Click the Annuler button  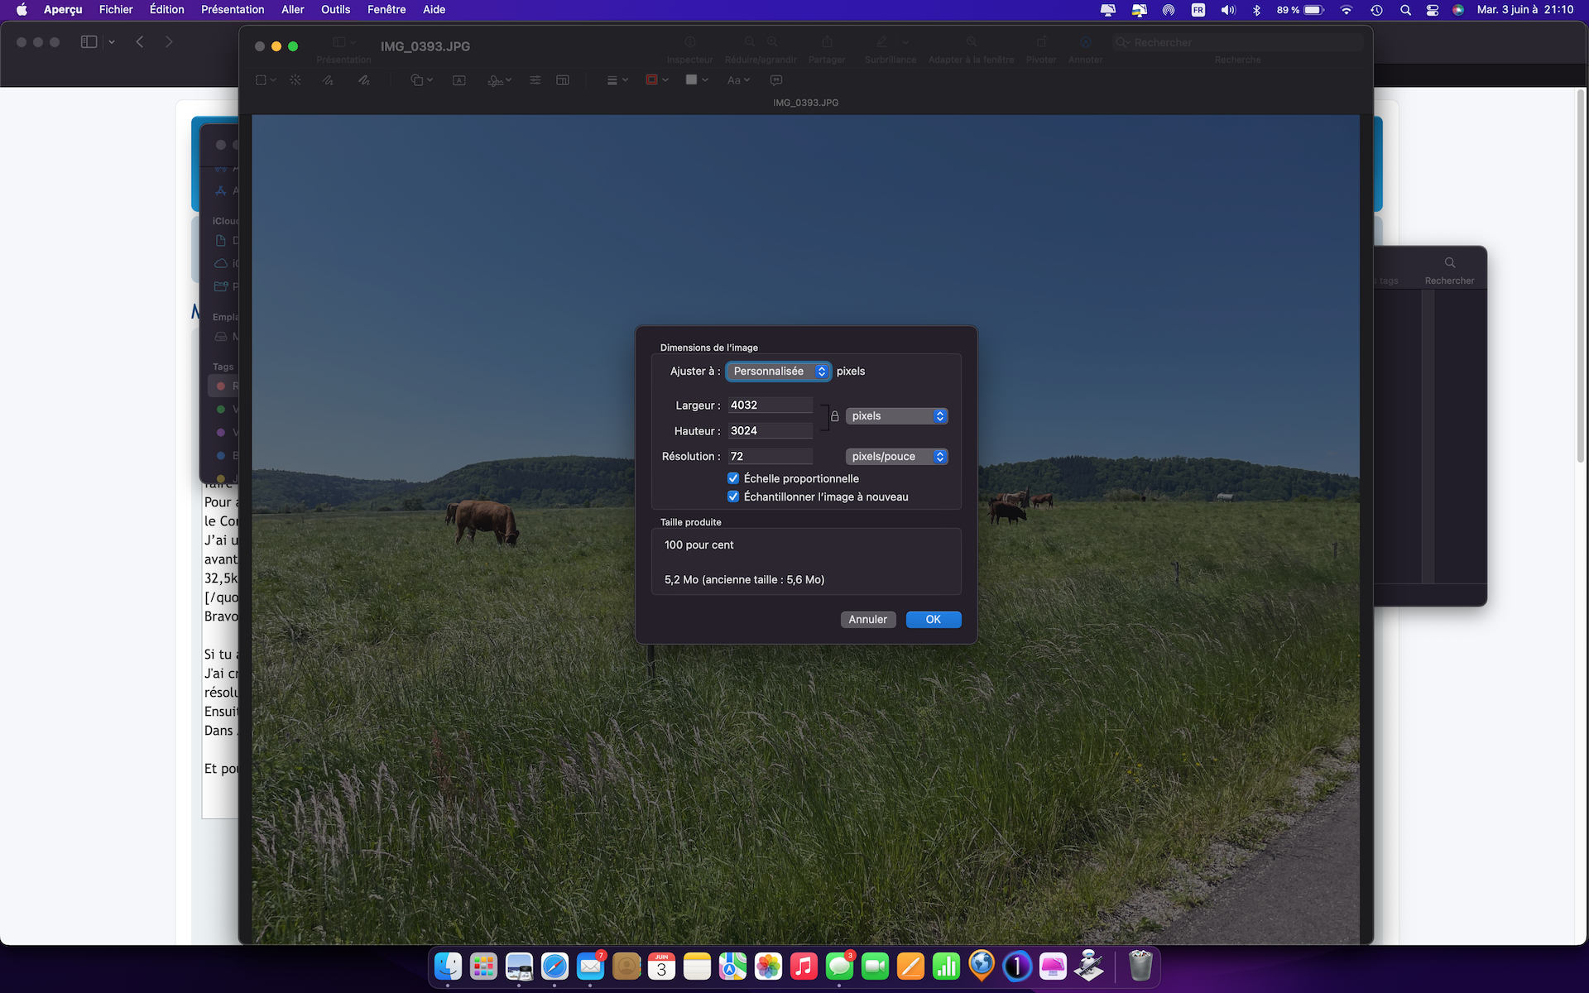tap(867, 620)
